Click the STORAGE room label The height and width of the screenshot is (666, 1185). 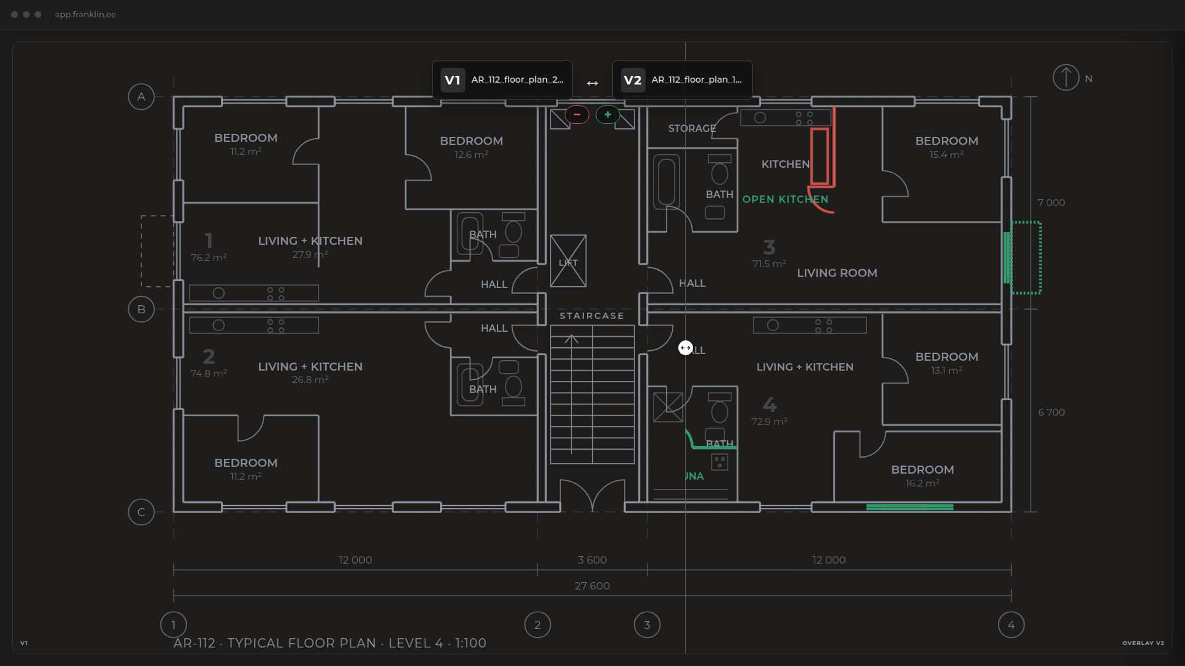pos(692,128)
